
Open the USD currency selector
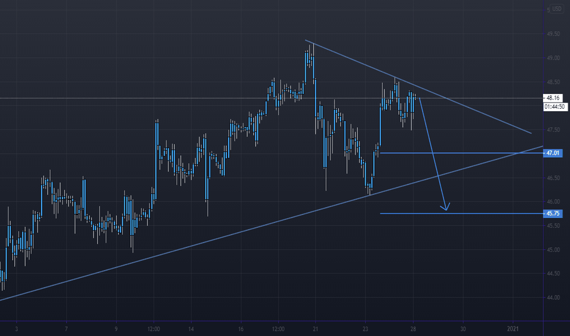click(x=557, y=9)
